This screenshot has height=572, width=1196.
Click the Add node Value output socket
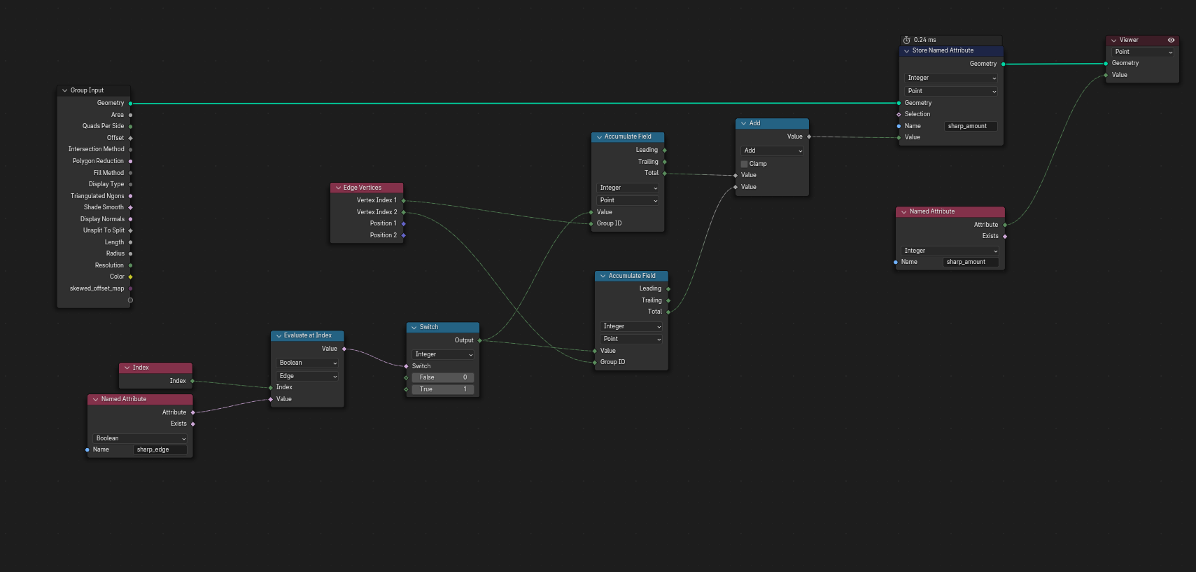(x=809, y=137)
